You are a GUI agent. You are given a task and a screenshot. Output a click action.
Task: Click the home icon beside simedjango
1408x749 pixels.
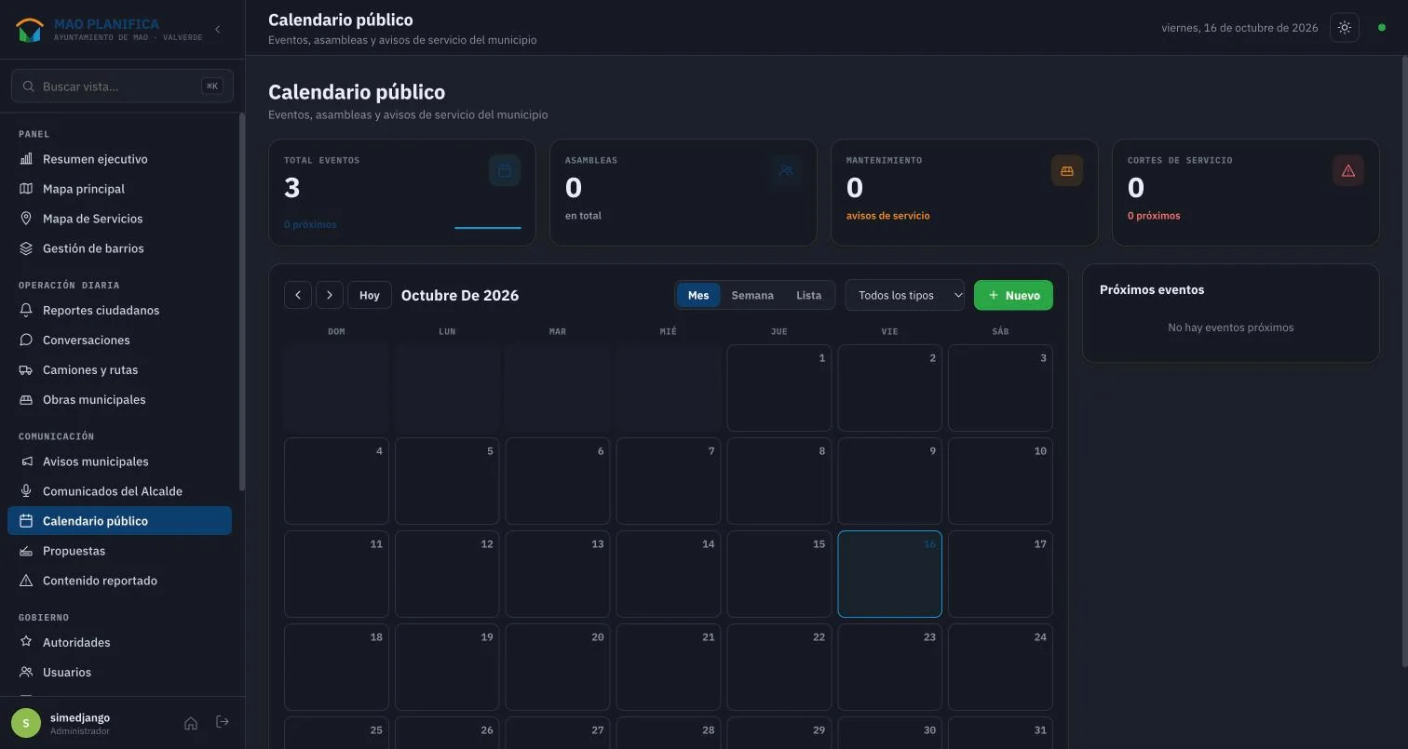click(x=191, y=723)
